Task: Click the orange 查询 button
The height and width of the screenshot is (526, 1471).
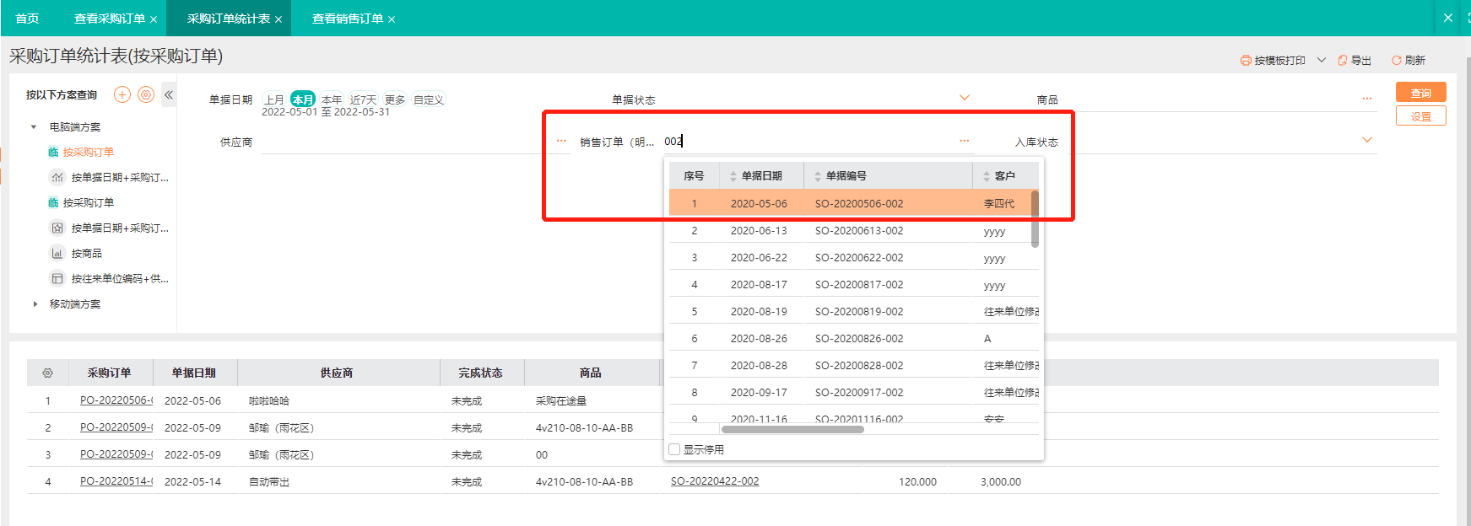Action: click(x=1420, y=93)
